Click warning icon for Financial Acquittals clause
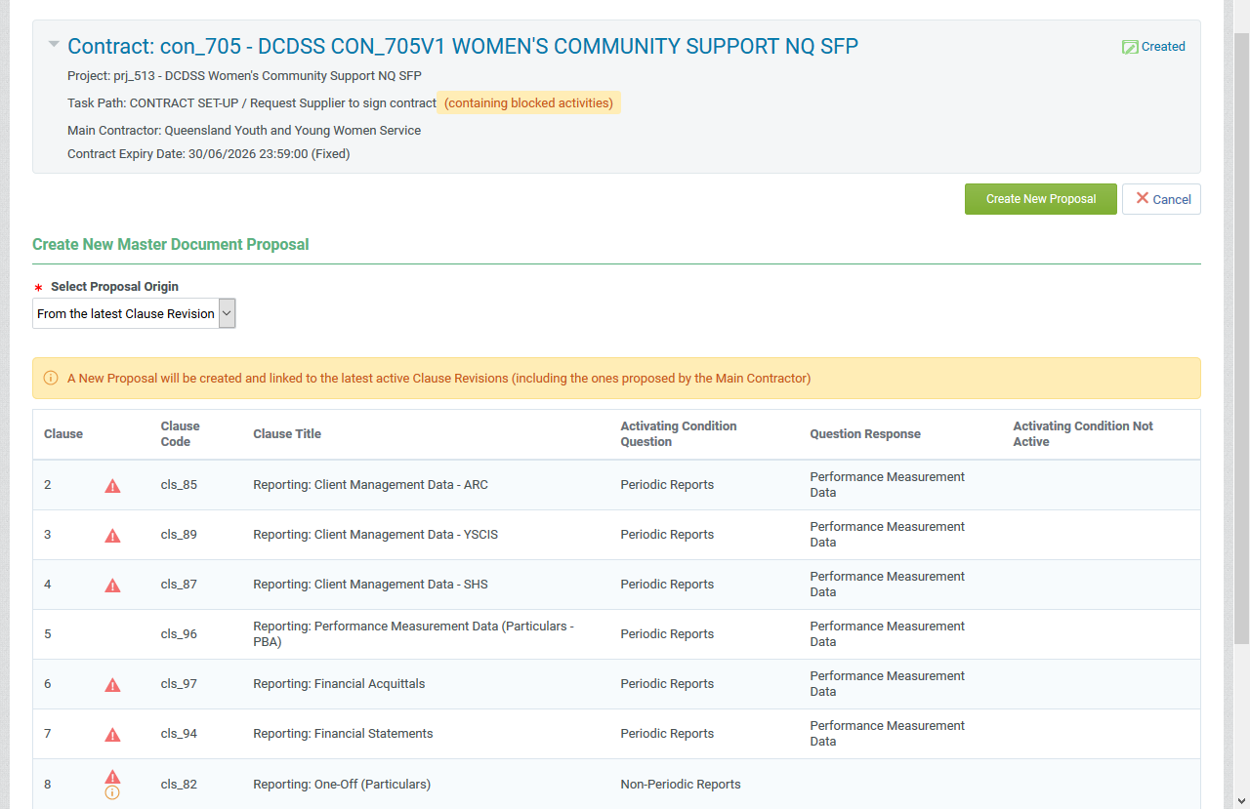The height and width of the screenshot is (809, 1250). point(112,685)
